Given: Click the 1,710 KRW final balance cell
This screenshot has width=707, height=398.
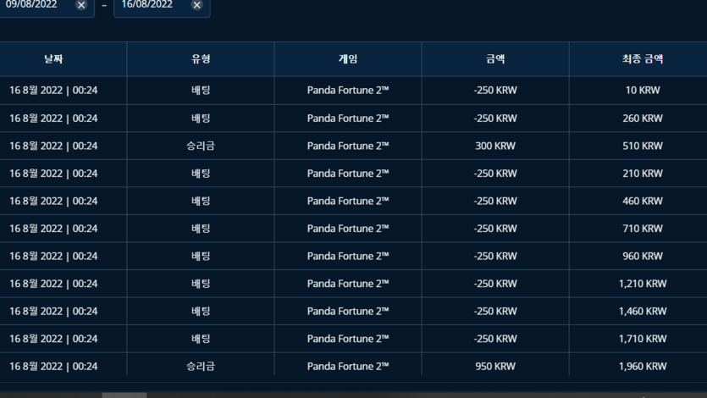Looking at the screenshot, I should 643,339.
